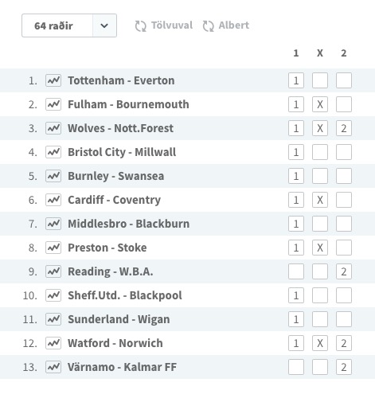Open stats chart icon for Sheff.Utd. - Blackpool

[x=53, y=295]
